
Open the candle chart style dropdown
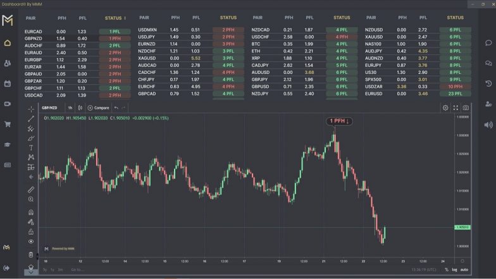tap(80, 108)
